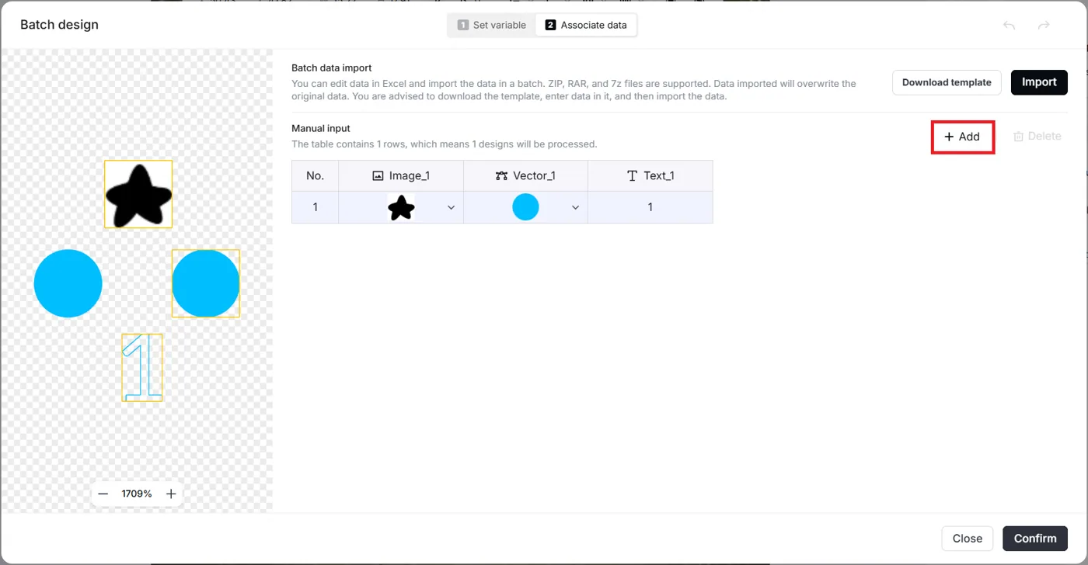The image size is (1088, 565).
Task: Click the Delete trash icon
Action: point(1018,137)
